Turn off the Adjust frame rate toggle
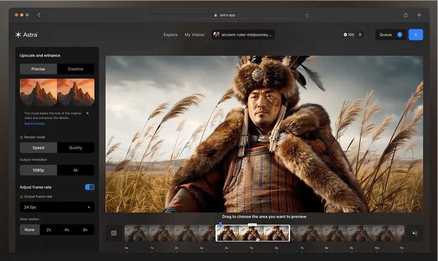438x261 pixels. coord(90,187)
